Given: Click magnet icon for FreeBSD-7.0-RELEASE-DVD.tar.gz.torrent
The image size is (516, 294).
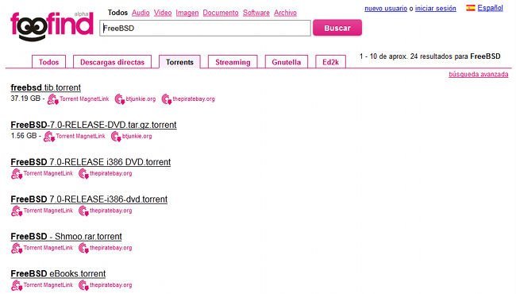Looking at the screenshot, I should click(49, 137).
